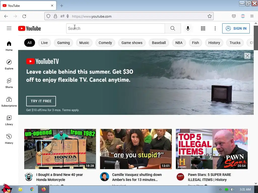The height and width of the screenshot is (193, 258).
Task: Open the tracking protection shield icon
Action: pos(48,16)
